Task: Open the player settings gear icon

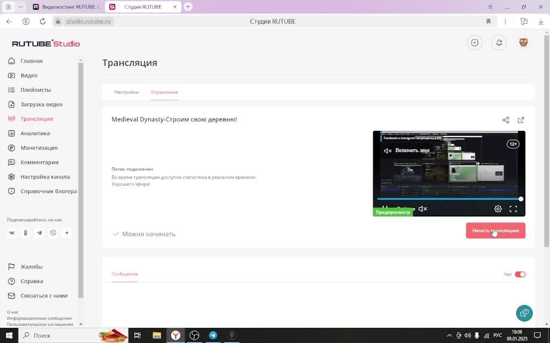Action: [498, 209]
